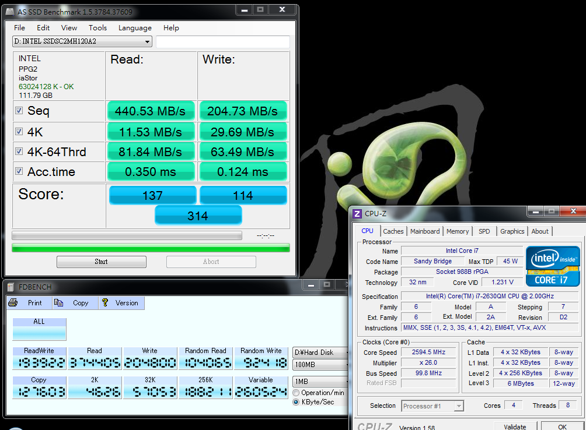Click the Variable test button in FDBENCH

261,387
